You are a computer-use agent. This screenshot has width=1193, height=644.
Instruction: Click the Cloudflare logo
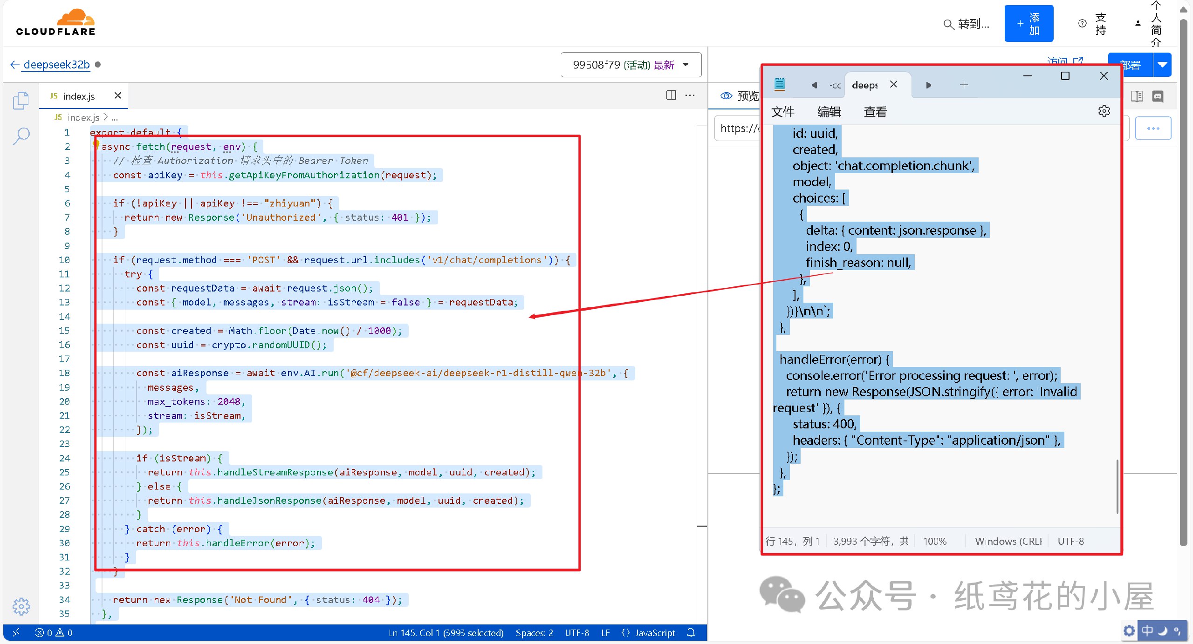56,22
